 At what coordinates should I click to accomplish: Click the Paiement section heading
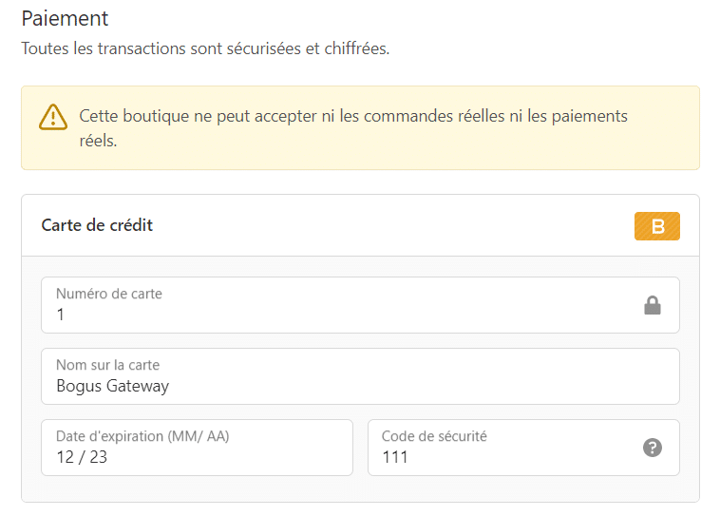pyautogui.click(x=65, y=18)
